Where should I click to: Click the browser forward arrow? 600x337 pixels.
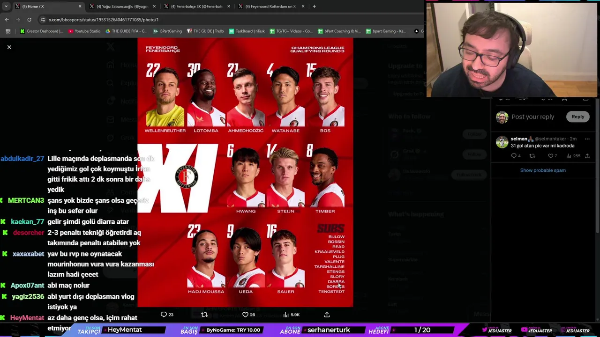(x=18, y=20)
